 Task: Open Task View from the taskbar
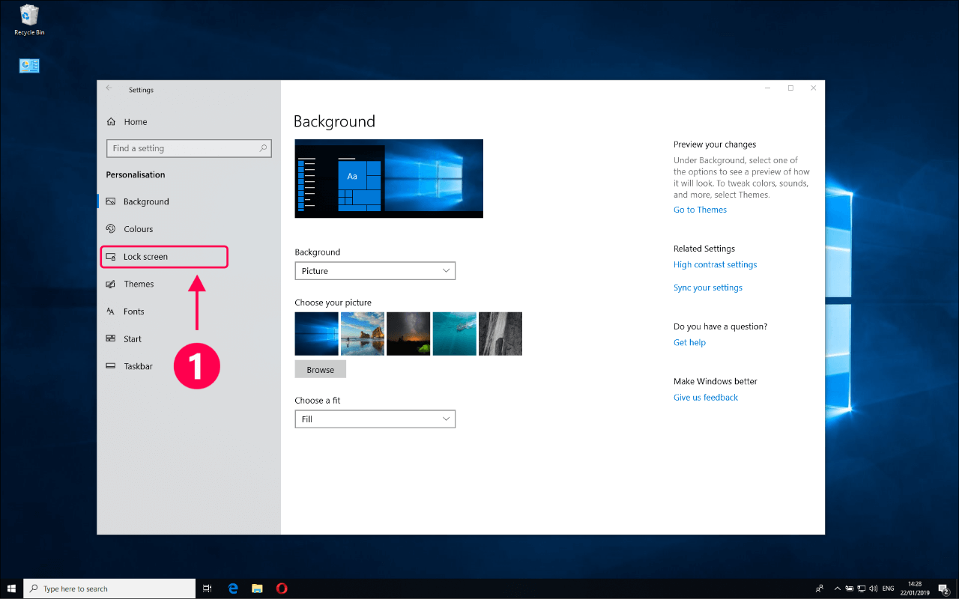208,589
